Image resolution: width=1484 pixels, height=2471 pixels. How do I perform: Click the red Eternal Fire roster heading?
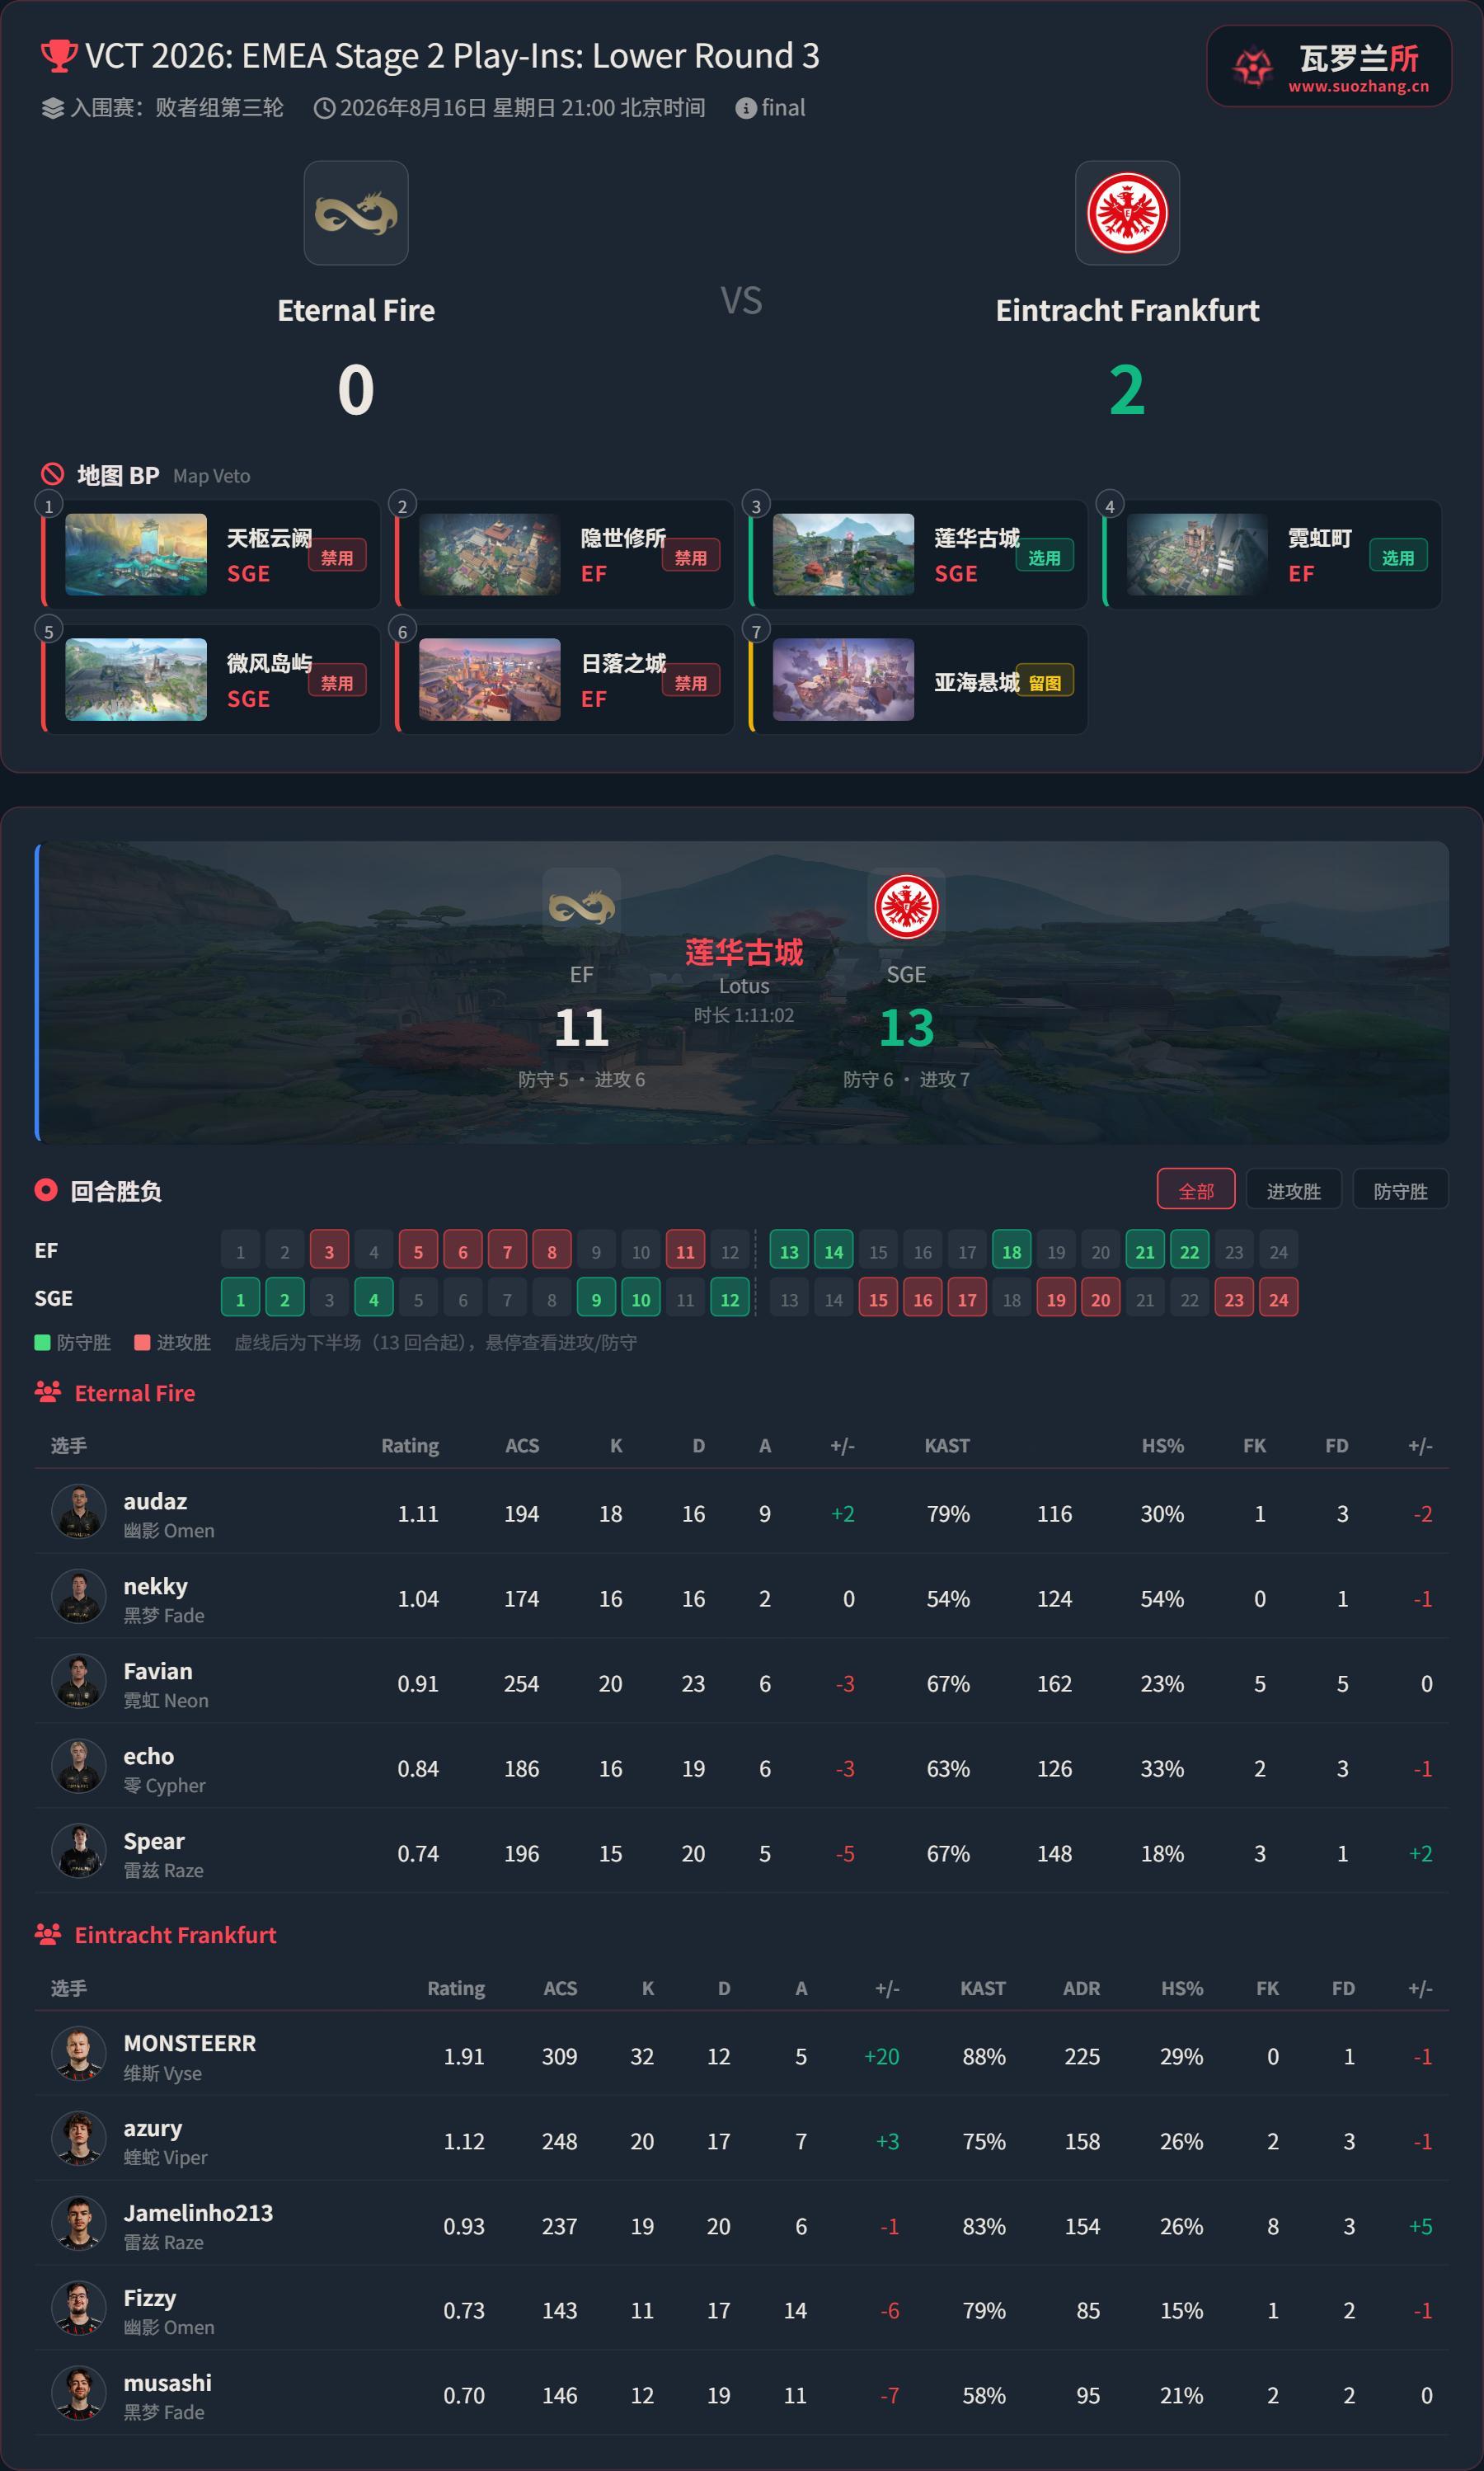click(x=135, y=1392)
